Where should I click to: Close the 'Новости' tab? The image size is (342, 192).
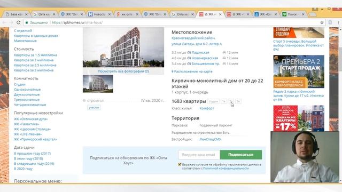click(110, 14)
